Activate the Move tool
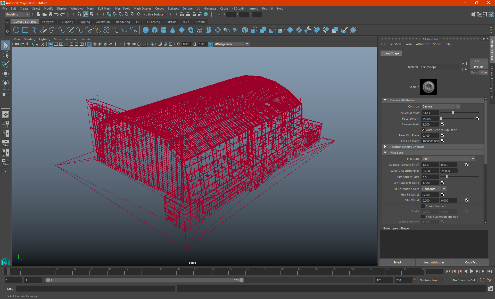 [x=6, y=74]
